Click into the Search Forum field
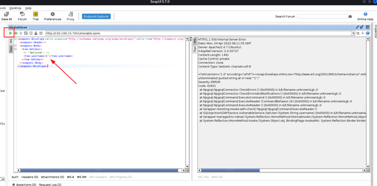377x186 pixels. tap(322, 16)
